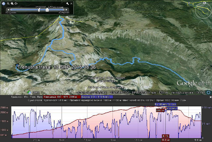Click the time slider right handle
The image size is (212, 142).
(x=47, y=10)
